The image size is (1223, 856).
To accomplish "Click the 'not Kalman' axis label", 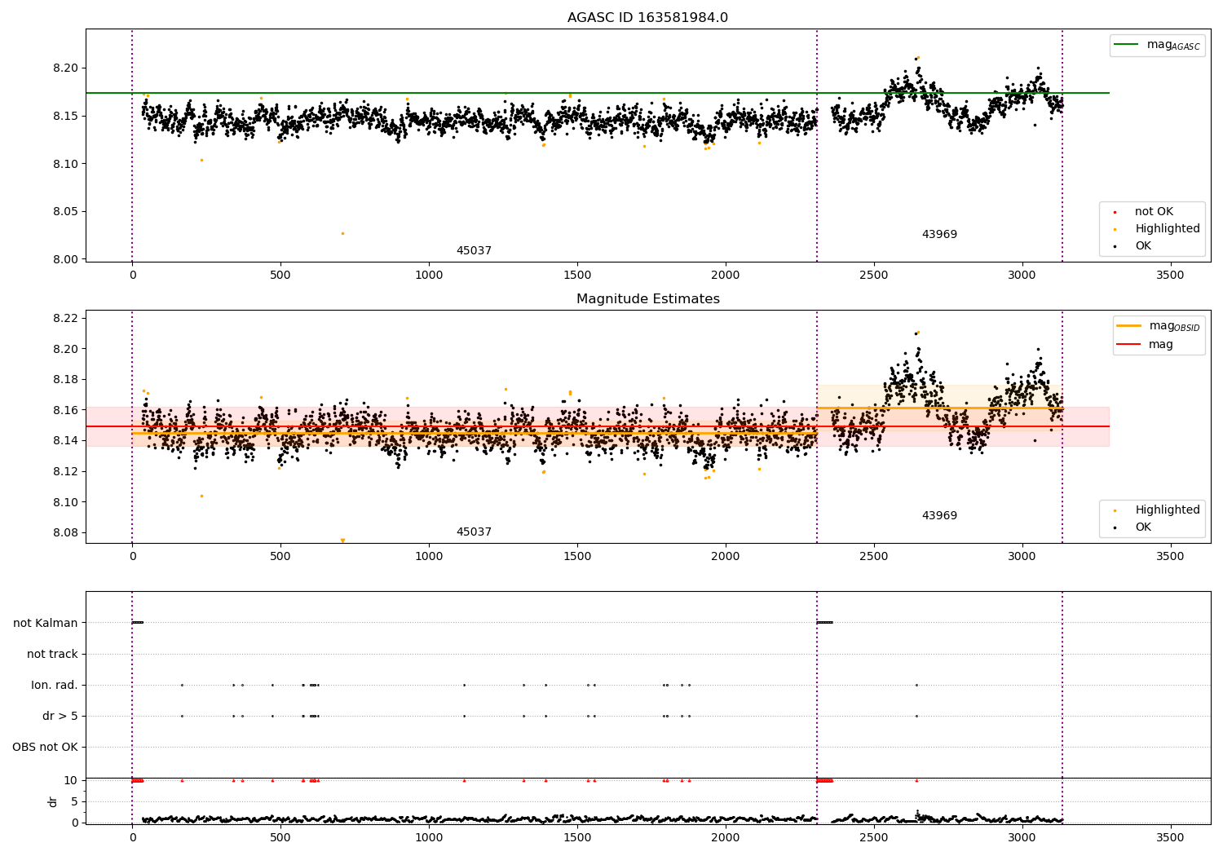I will click(46, 624).
